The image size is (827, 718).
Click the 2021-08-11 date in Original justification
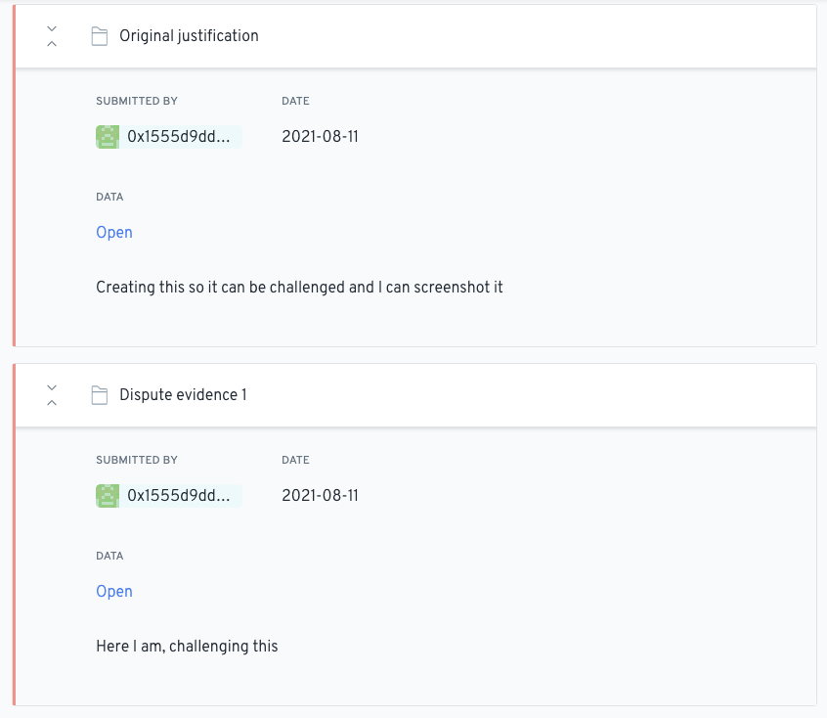tap(320, 137)
